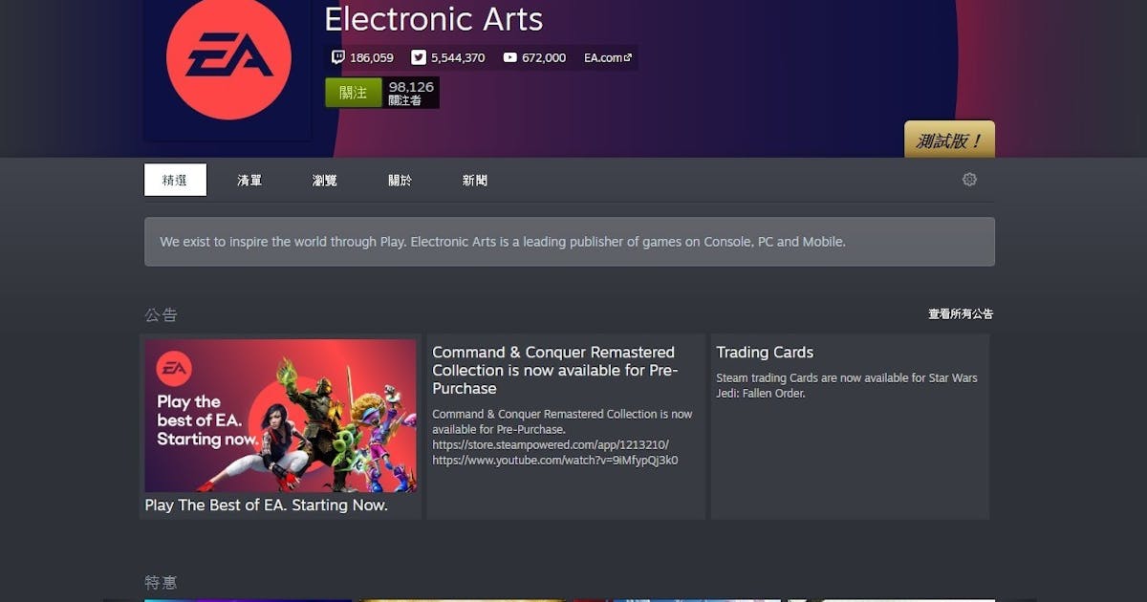
Task: Click the 'We exist to inspire the world' description
Action: coord(503,242)
